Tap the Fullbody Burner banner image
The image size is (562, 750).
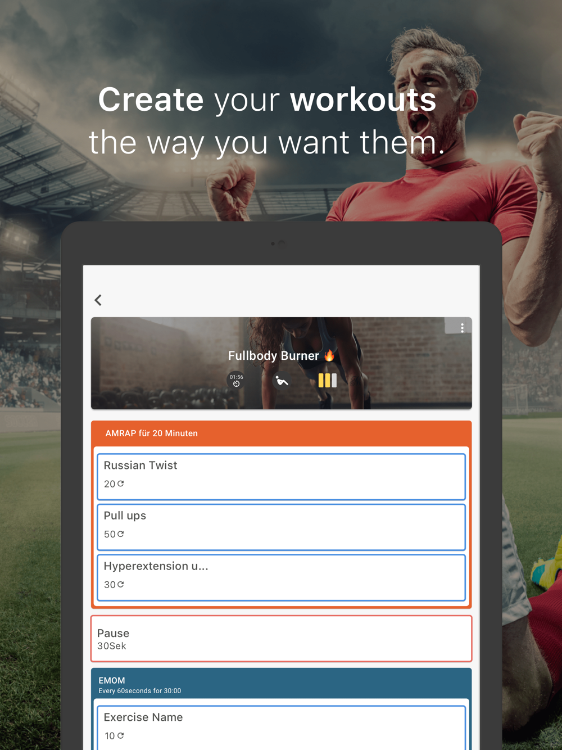pos(281,363)
